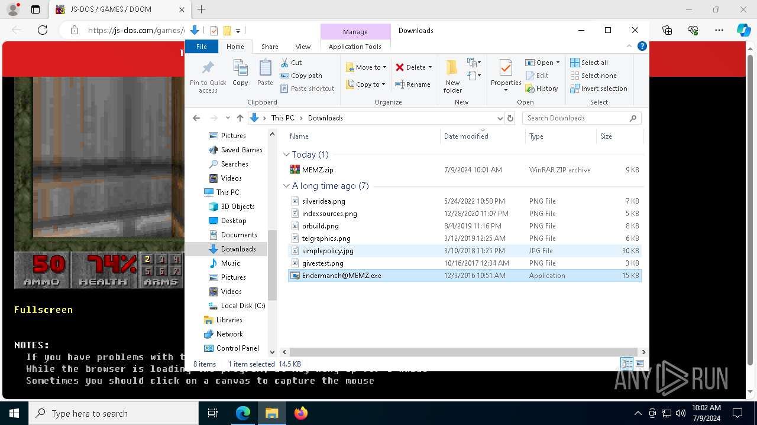Open the Copy to dropdown
The height and width of the screenshot is (425, 757).
point(365,84)
